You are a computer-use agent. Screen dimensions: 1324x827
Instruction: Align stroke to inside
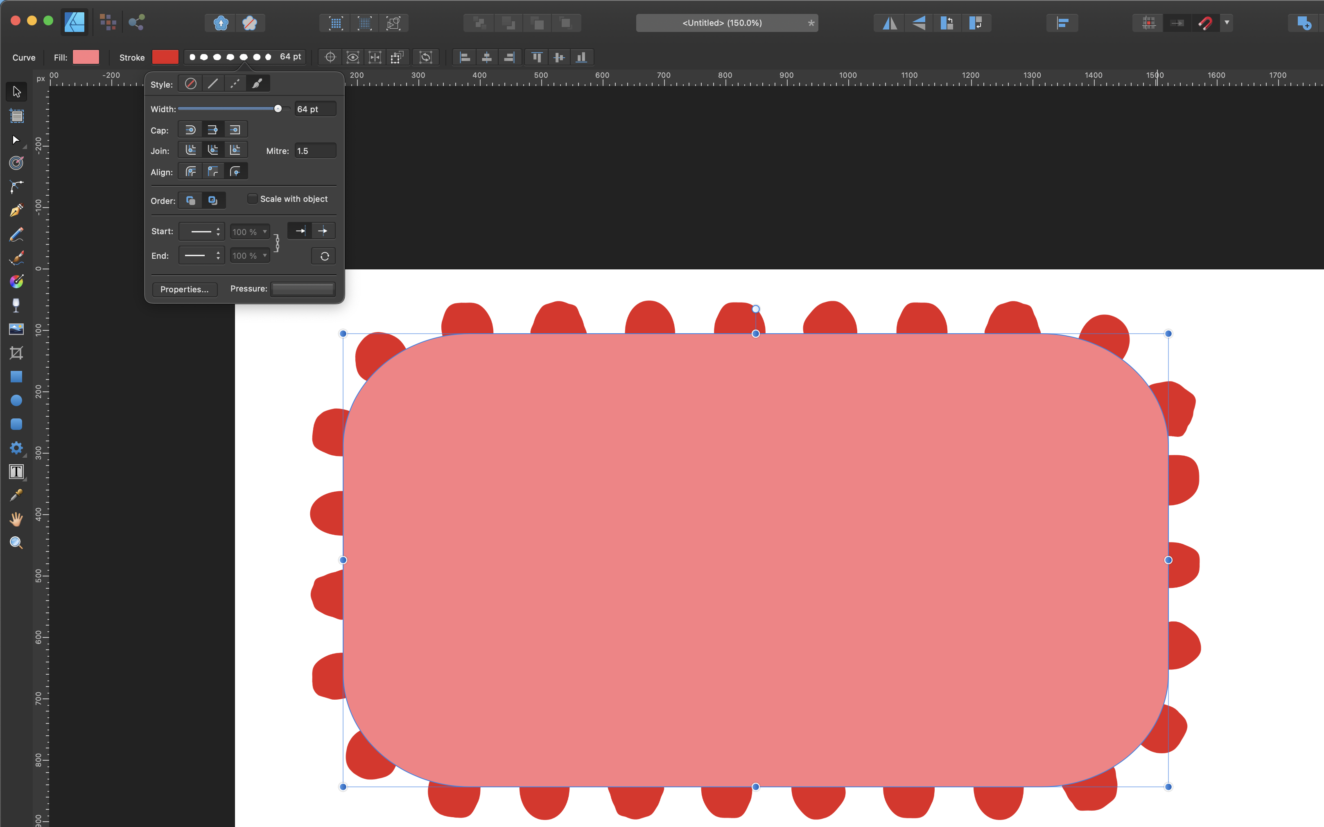pyautogui.click(x=213, y=172)
